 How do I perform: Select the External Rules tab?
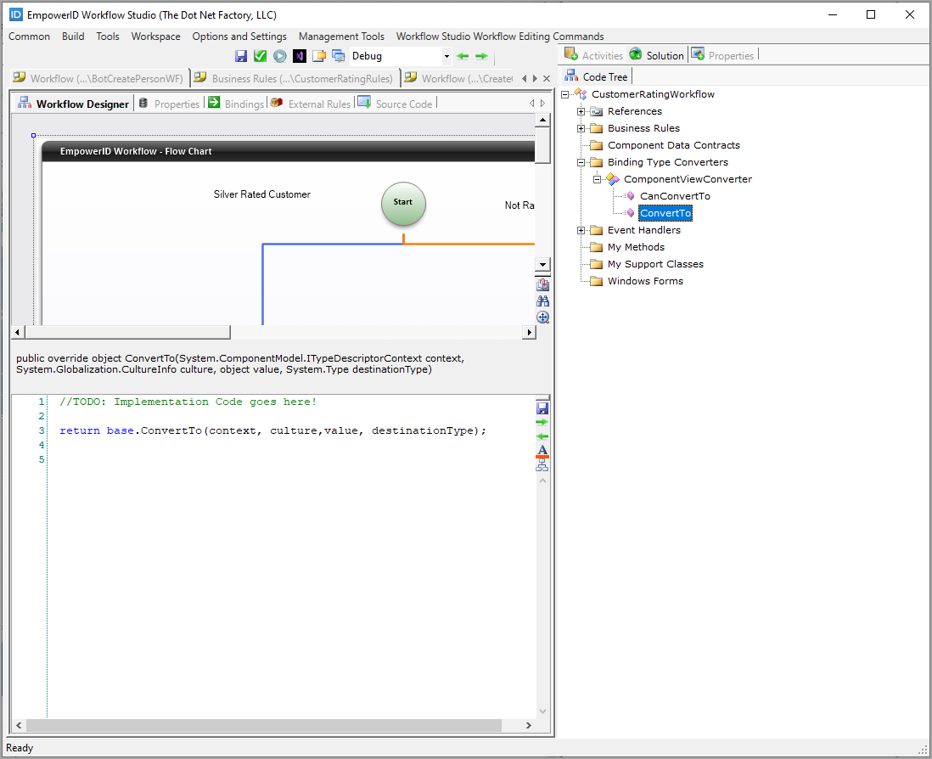click(311, 104)
